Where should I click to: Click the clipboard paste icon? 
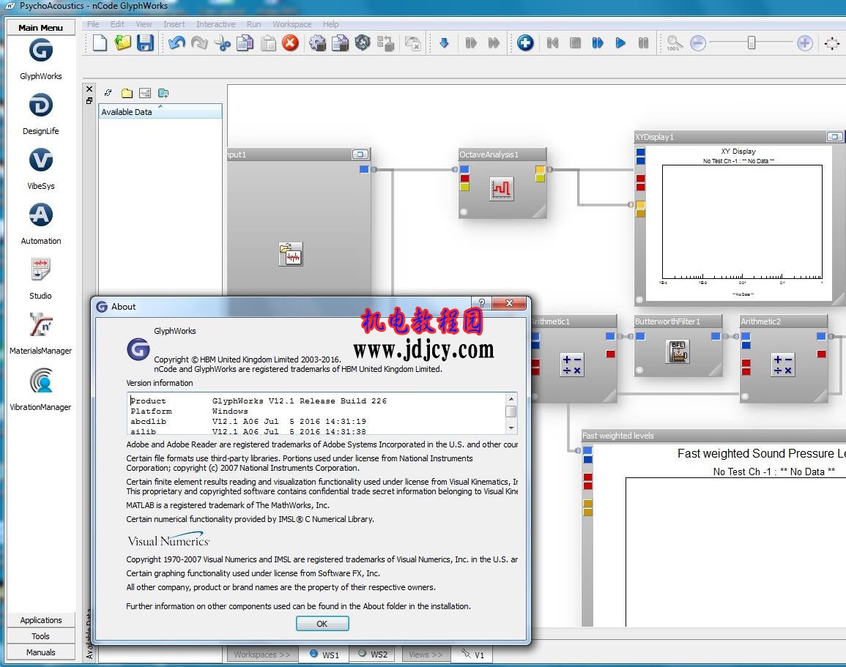click(x=268, y=43)
